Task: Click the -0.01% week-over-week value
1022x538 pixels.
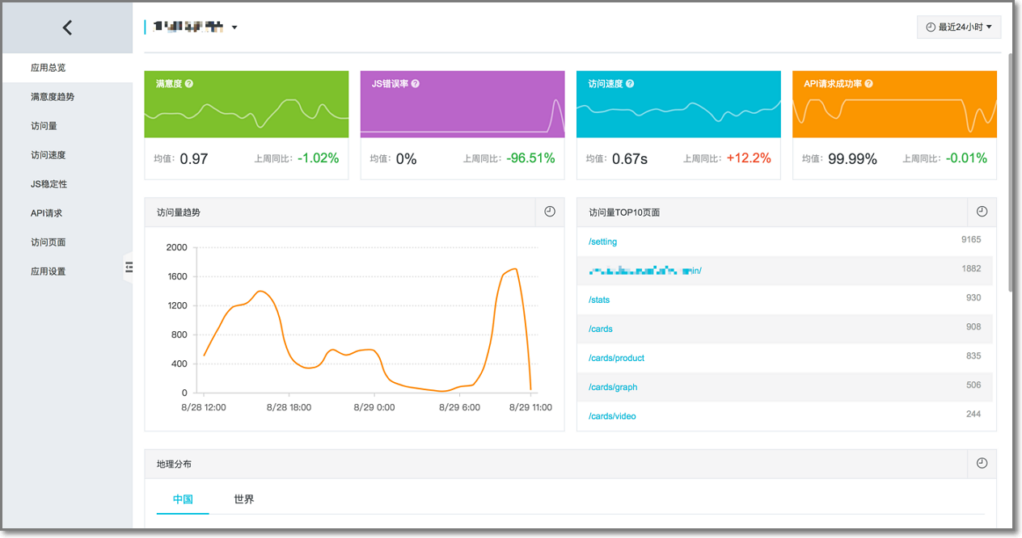Action: click(966, 158)
